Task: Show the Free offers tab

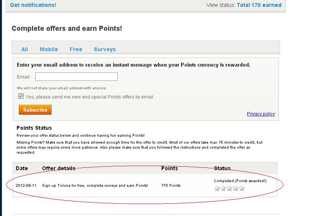Action: point(76,49)
